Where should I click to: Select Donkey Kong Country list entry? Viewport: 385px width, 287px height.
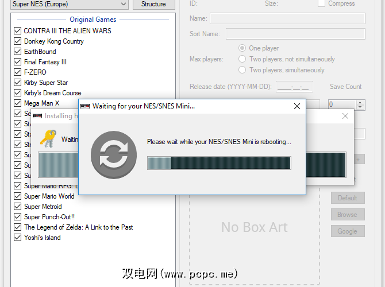pos(54,41)
